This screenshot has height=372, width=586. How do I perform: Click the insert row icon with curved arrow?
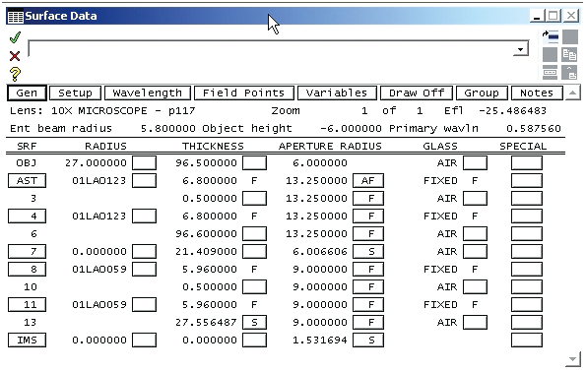pos(551,36)
